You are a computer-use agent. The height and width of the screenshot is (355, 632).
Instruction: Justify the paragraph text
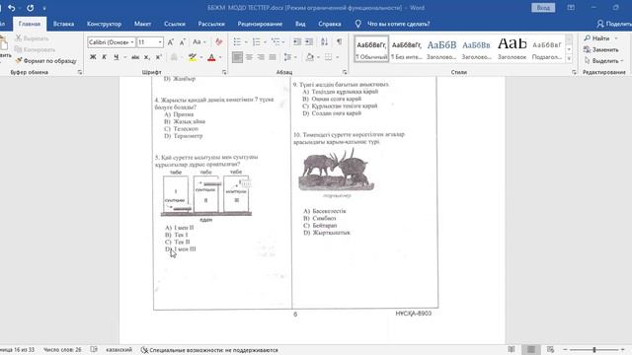point(273,57)
